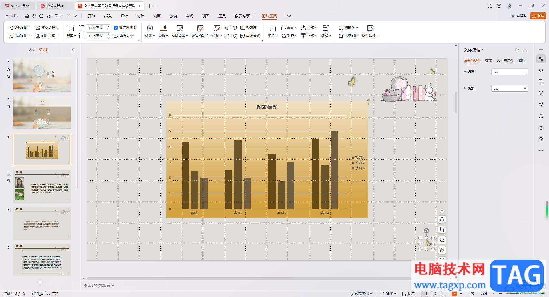Click the Change Picture (更改图片) button

[x=19, y=28]
